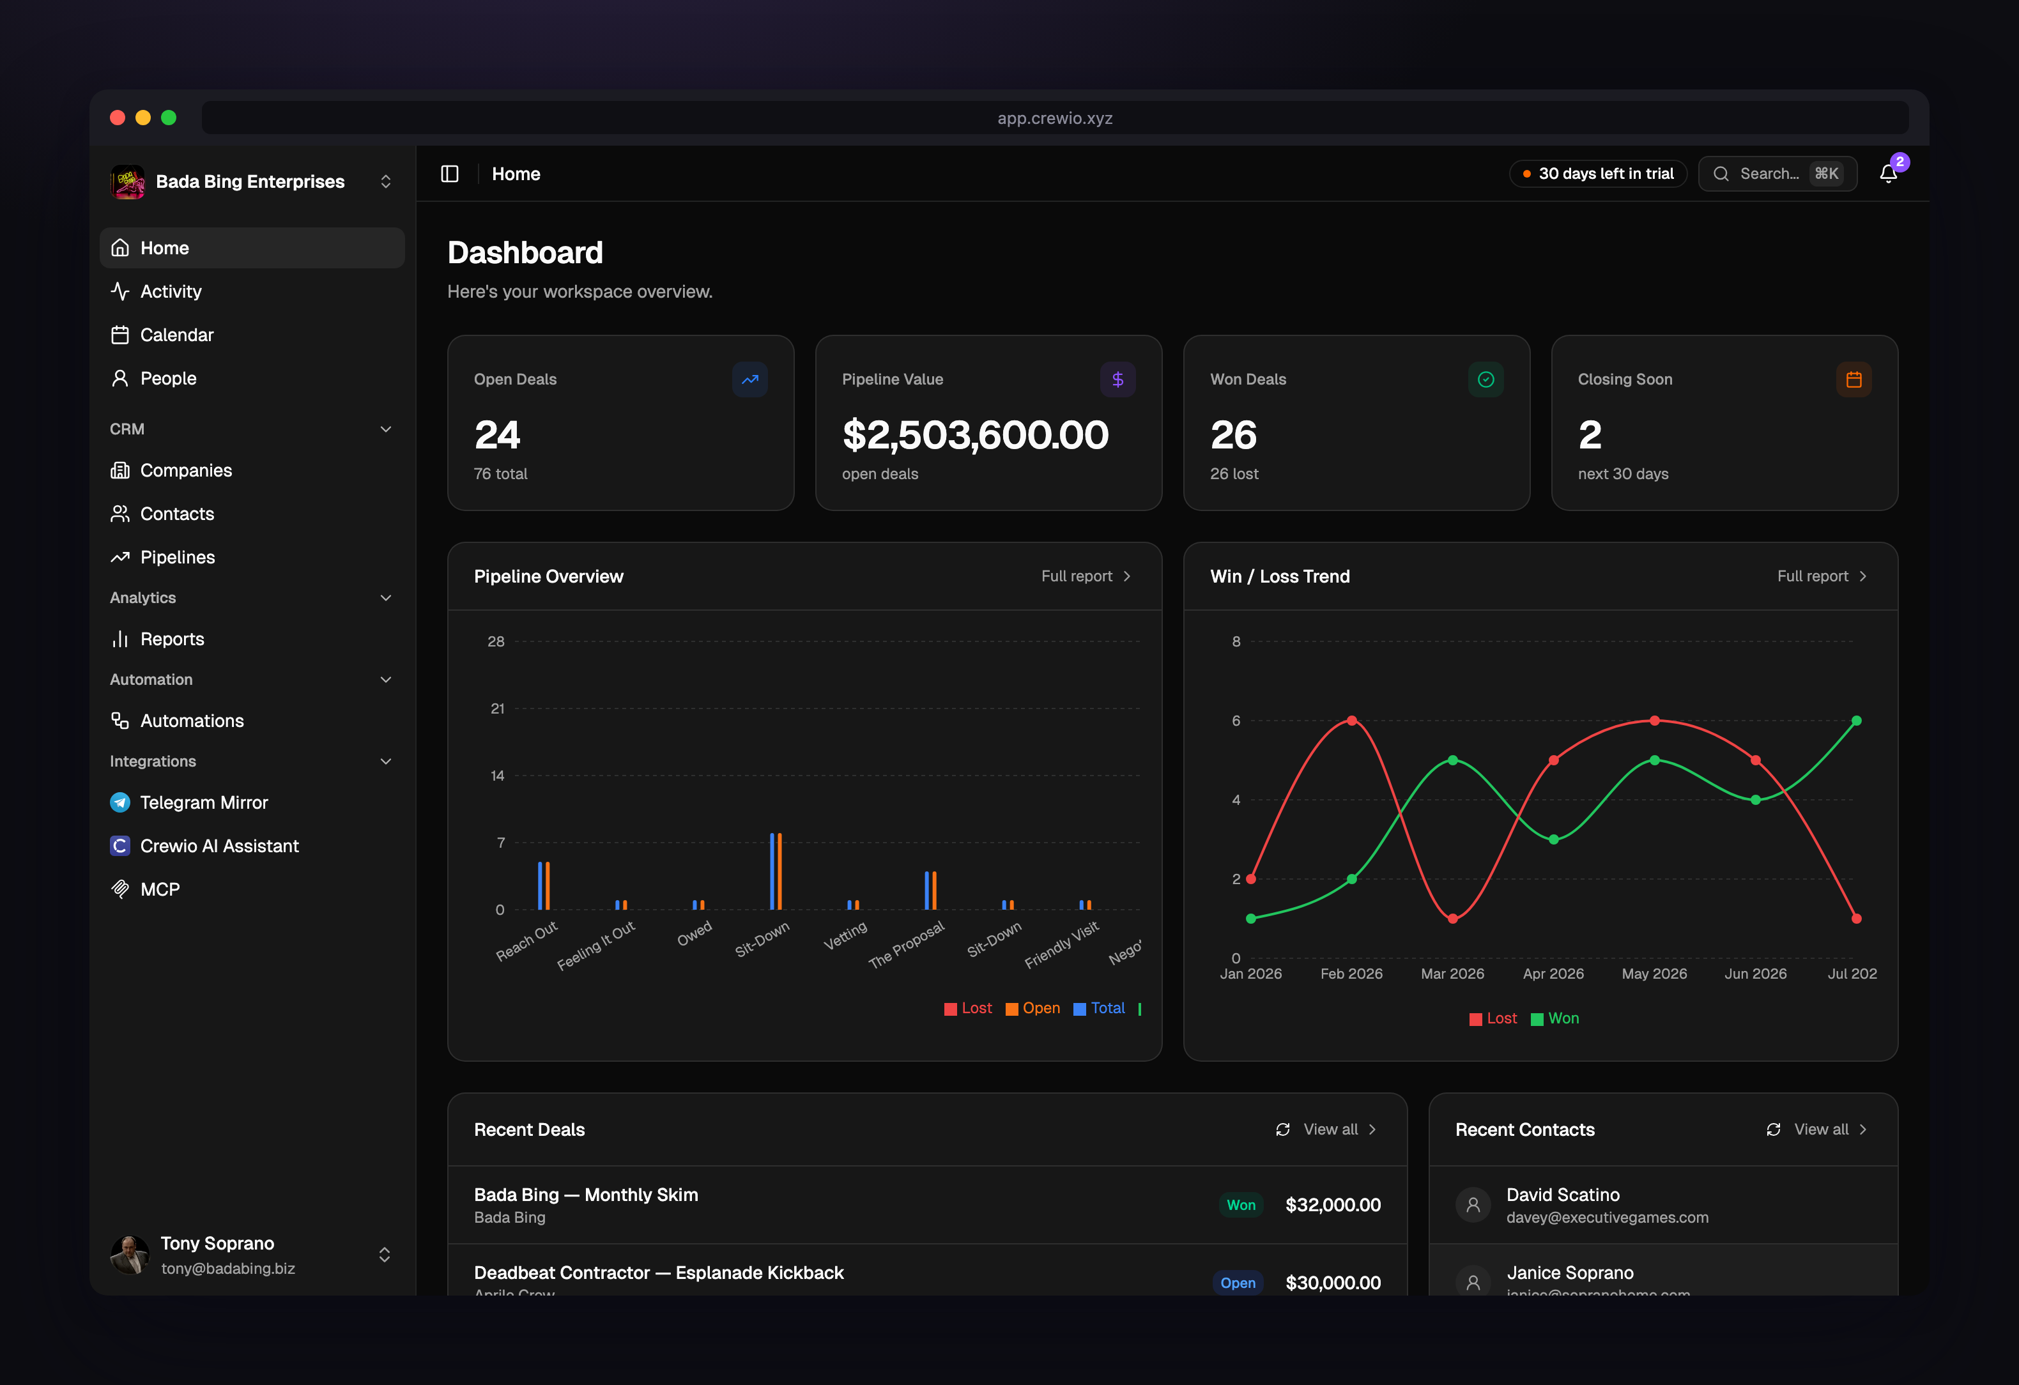The image size is (2019, 1385).
Task: Open Companies list
Action: click(x=252, y=471)
